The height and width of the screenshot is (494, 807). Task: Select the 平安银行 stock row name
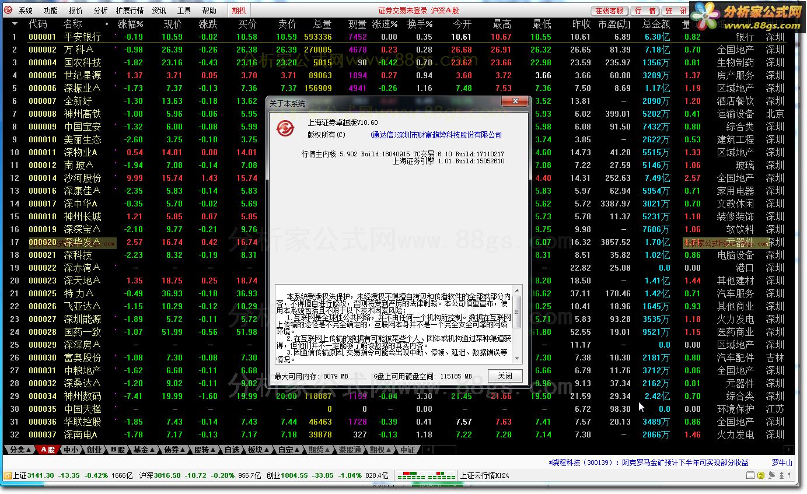coord(82,37)
